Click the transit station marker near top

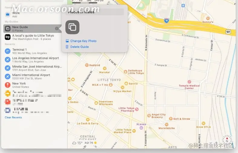(x=183, y=6)
